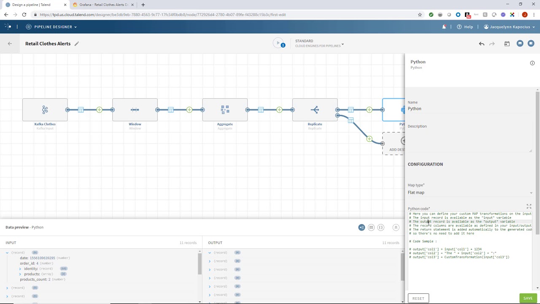540x304 pixels.
Task: Switch data preview to tree view
Action: 362,227
